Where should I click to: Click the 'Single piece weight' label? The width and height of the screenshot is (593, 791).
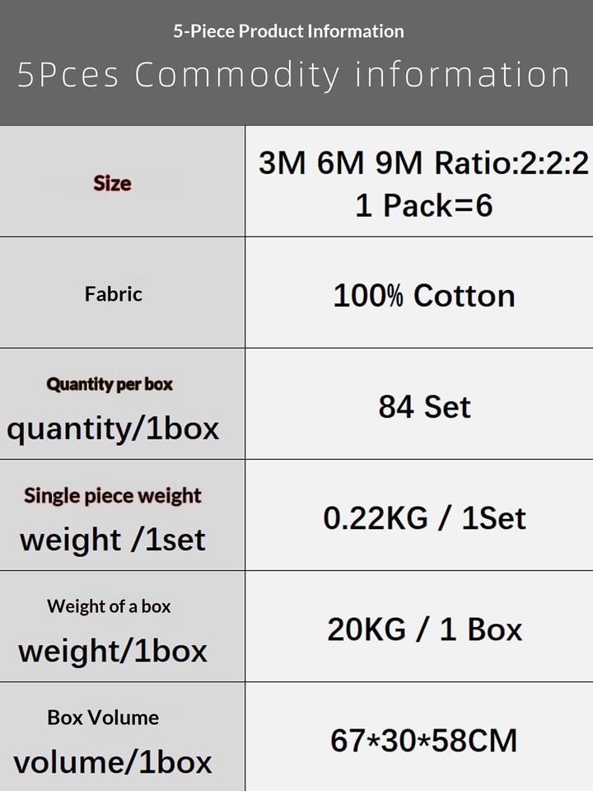pyautogui.click(x=113, y=496)
